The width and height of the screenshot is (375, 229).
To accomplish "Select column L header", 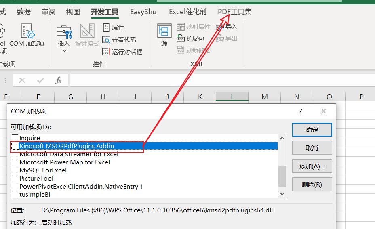I will (x=232, y=97).
